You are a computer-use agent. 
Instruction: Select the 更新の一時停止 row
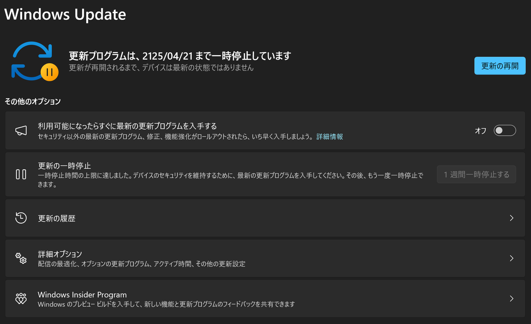coord(221,174)
